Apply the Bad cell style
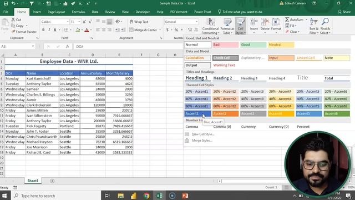Screen dimensions: 355x200 click(225, 44)
